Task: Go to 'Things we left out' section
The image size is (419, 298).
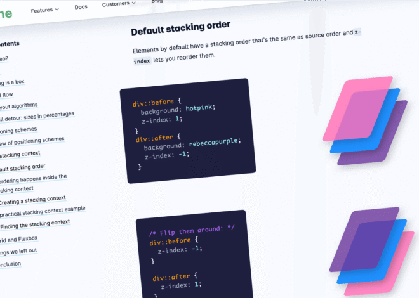Action: click(18, 251)
